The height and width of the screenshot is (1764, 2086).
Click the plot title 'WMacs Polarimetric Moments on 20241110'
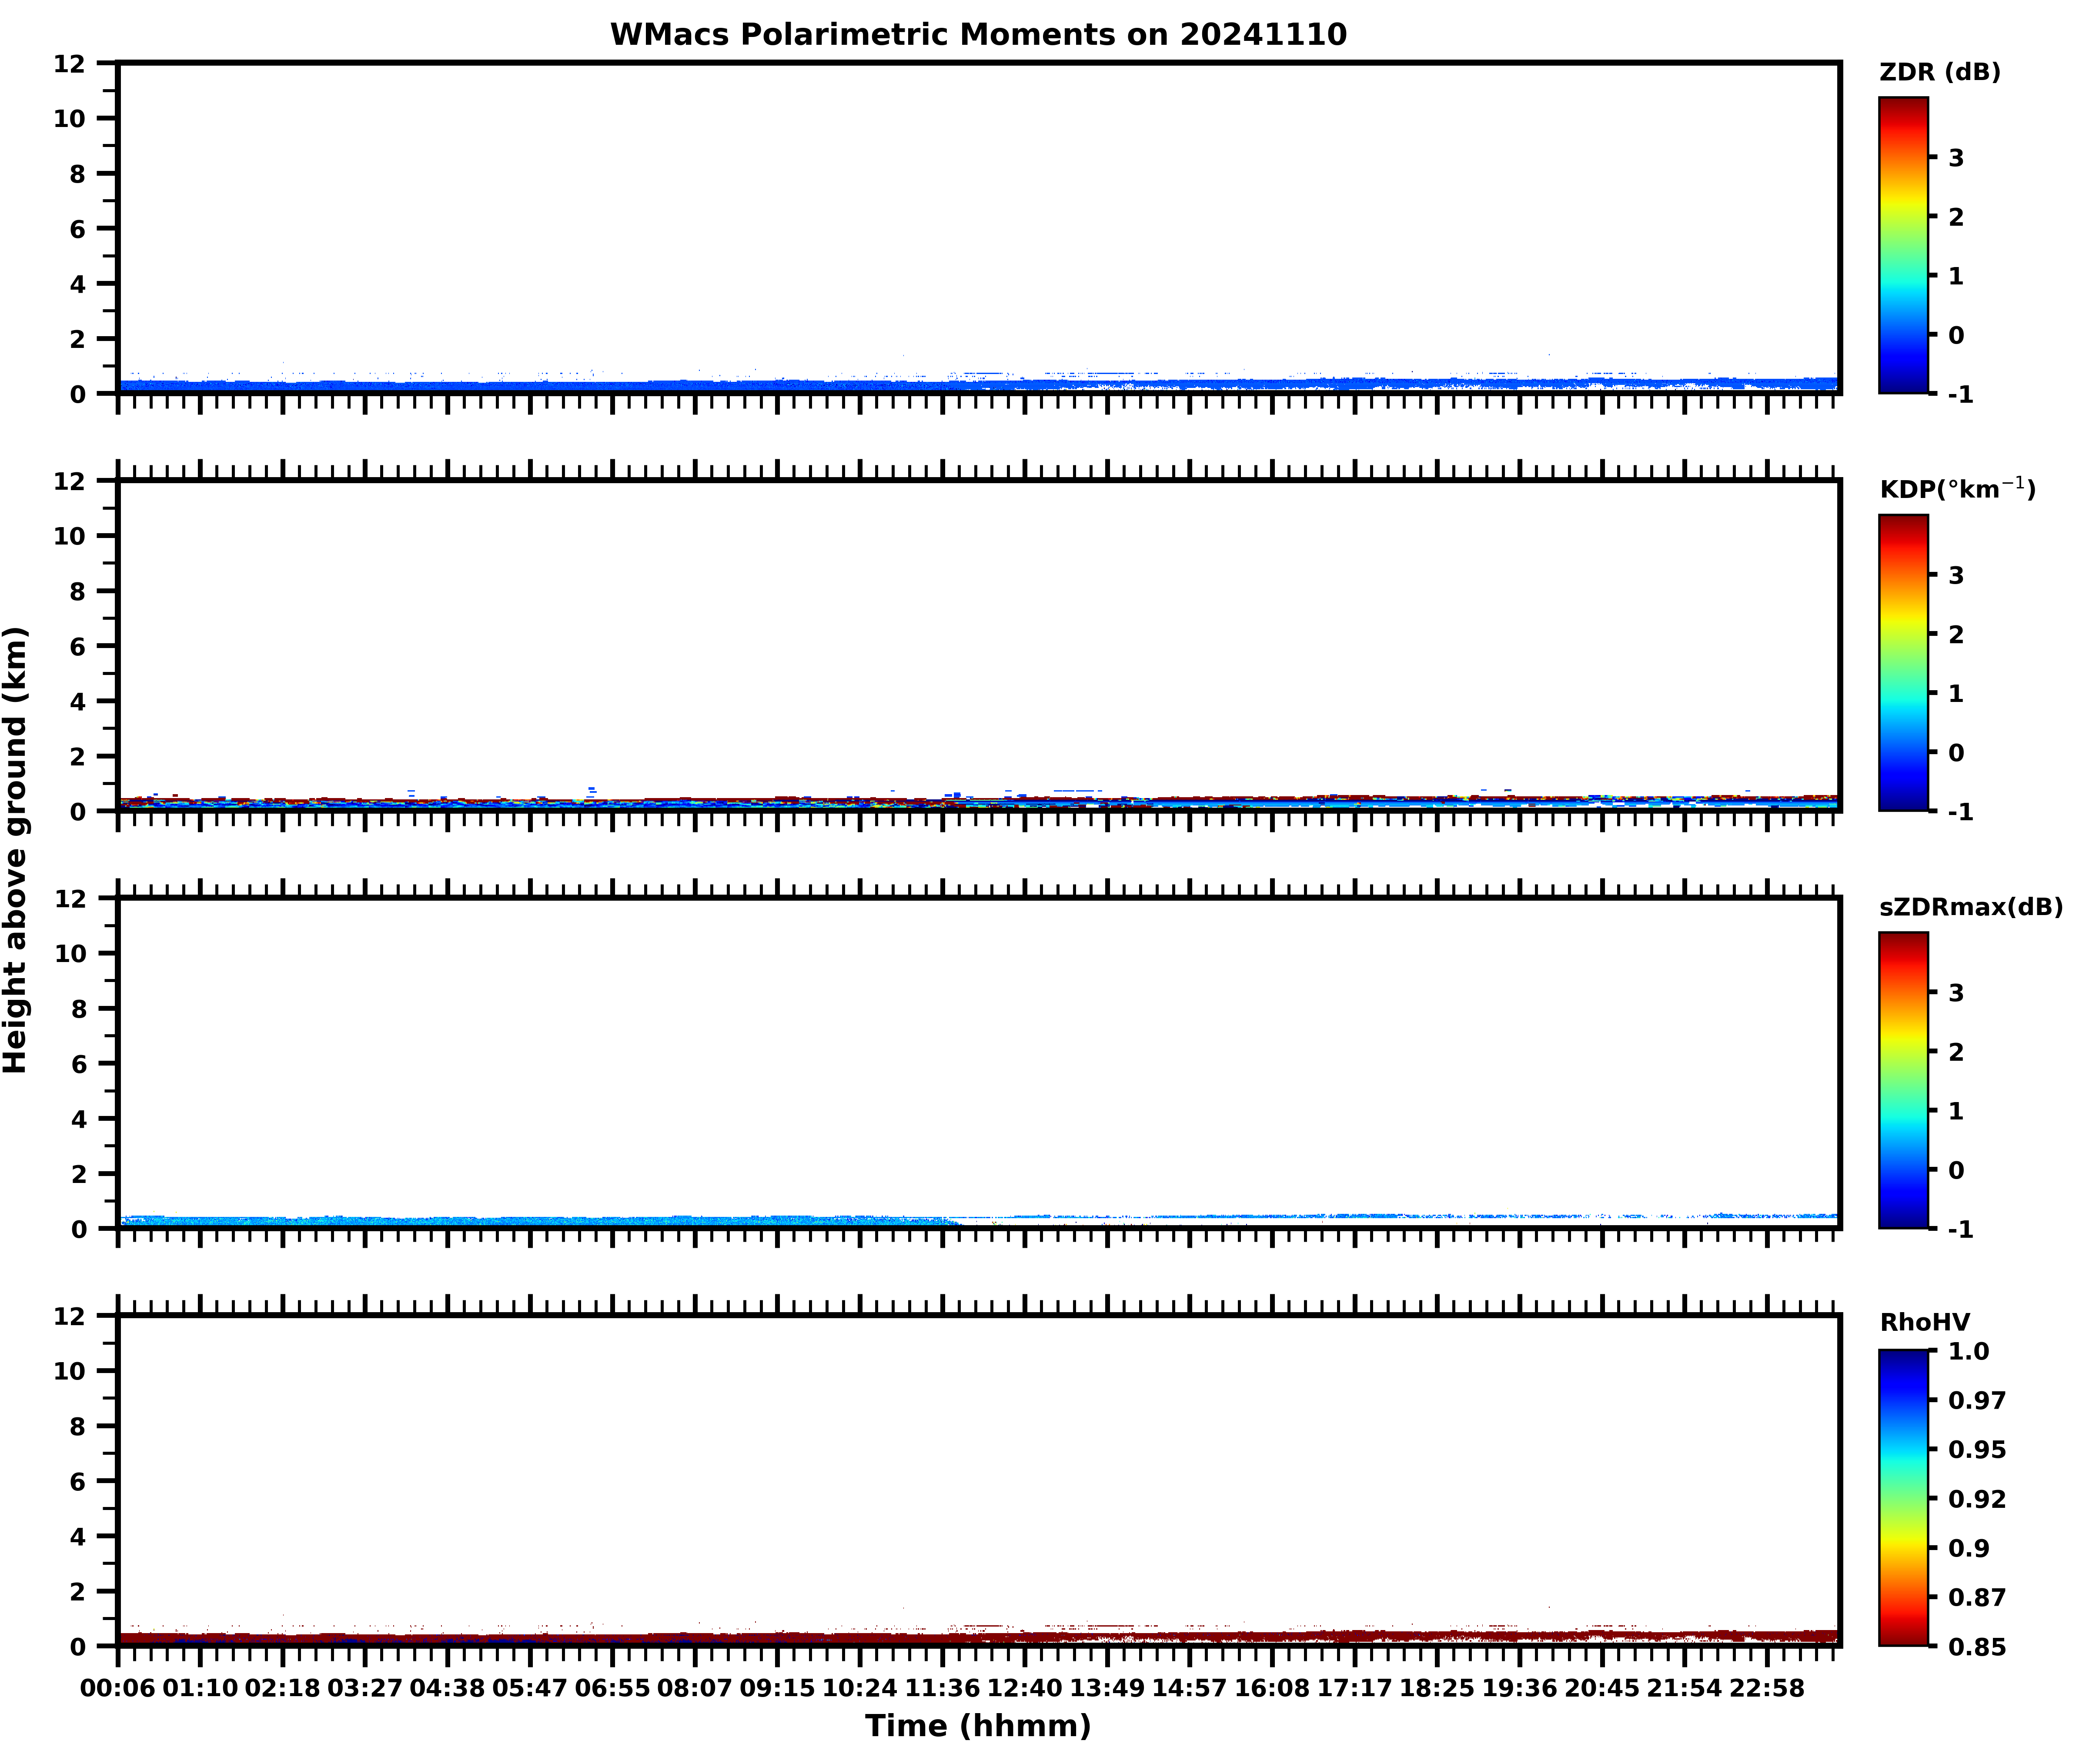[978, 35]
